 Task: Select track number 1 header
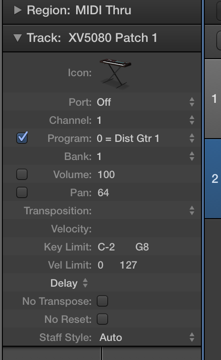(x=213, y=99)
